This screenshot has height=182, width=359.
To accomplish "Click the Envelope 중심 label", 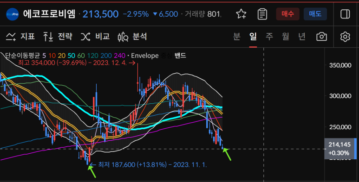I will [166, 56].
